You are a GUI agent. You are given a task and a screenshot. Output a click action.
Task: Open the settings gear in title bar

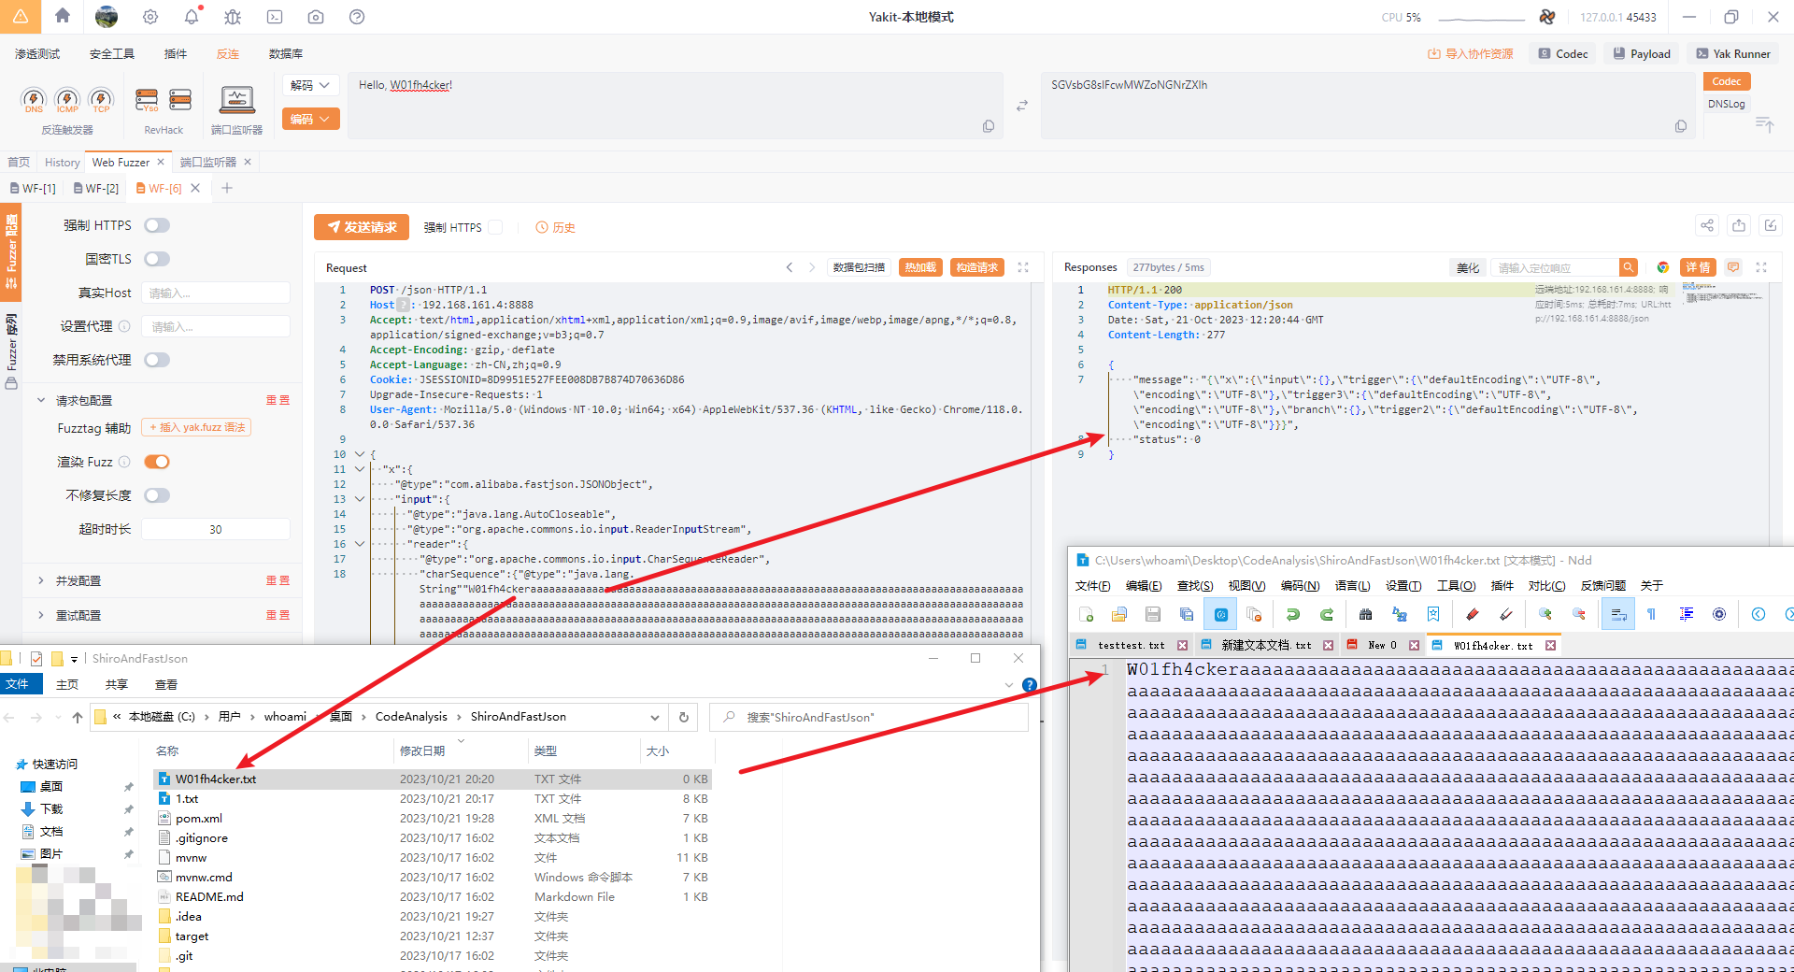coord(150,17)
